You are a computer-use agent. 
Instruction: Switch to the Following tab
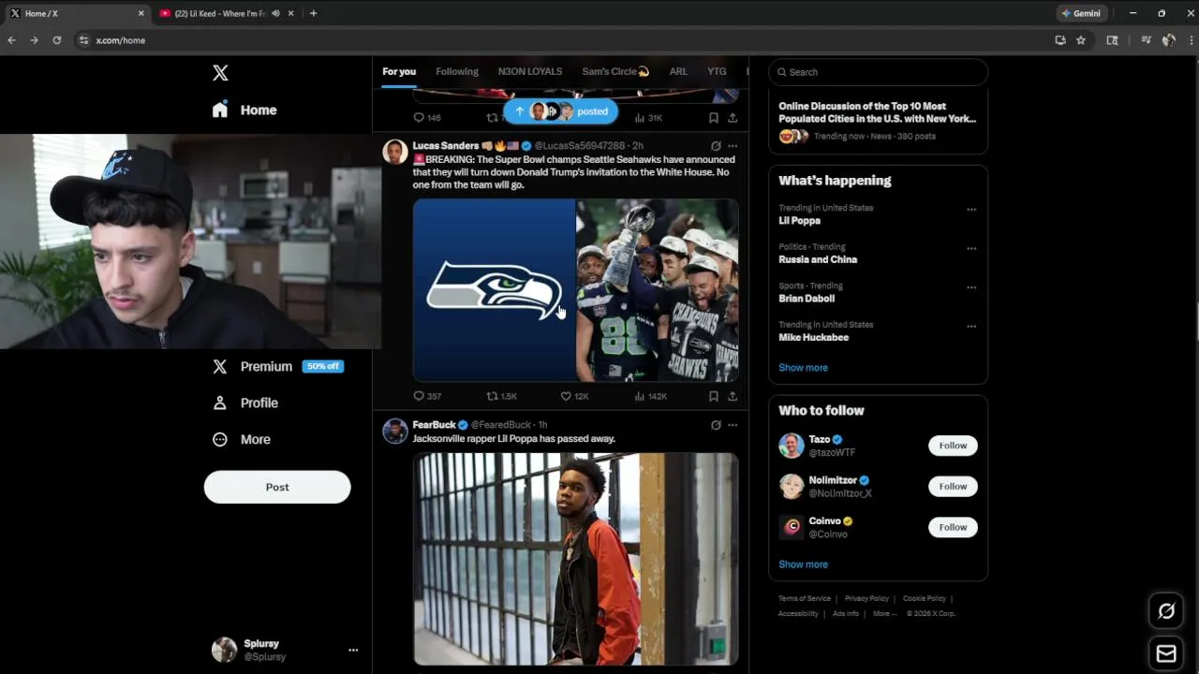click(457, 71)
